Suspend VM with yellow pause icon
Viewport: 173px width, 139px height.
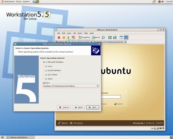[x=64, y=37]
